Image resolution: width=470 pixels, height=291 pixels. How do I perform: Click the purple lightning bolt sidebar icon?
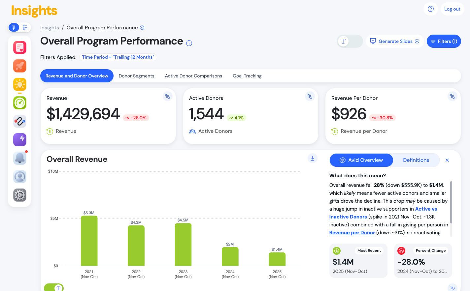coord(20,140)
